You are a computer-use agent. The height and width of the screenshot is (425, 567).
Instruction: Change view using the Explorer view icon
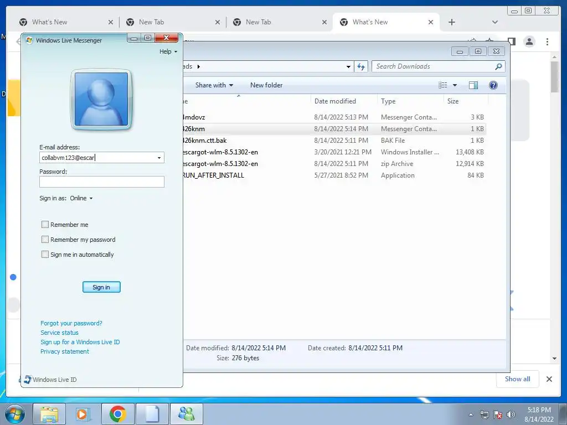click(x=442, y=85)
